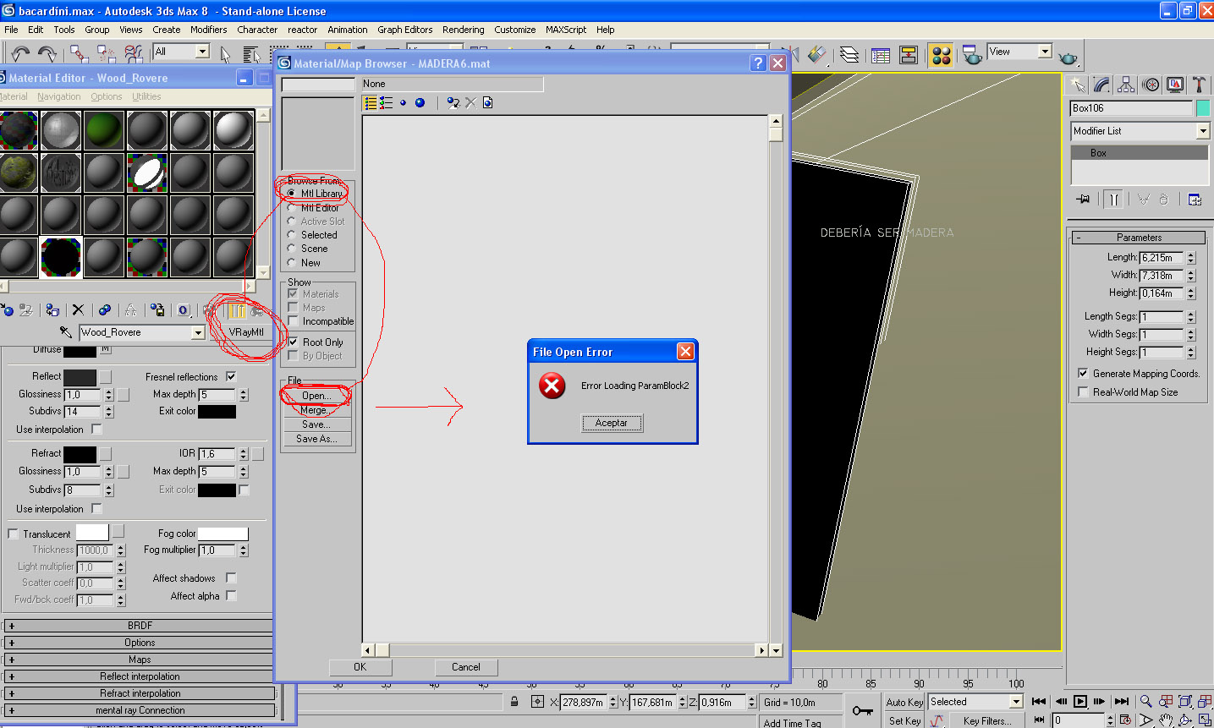This screenshot has width=1214, height=728.
Task: Open Material Editor four-spheres toolbar icon
Action: (x=940, y=55)
